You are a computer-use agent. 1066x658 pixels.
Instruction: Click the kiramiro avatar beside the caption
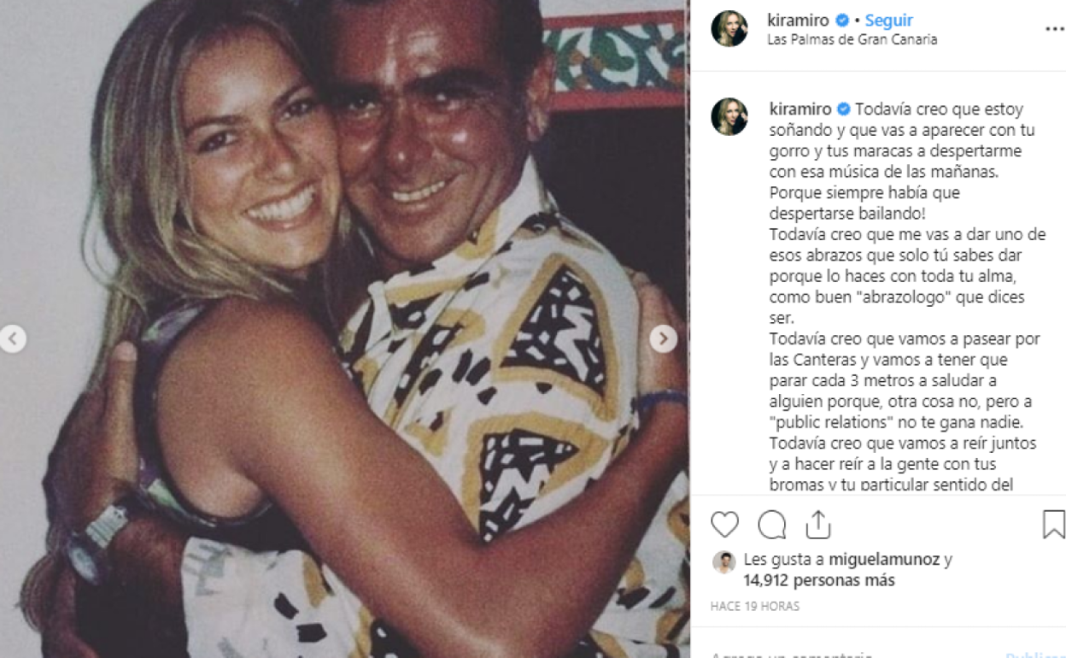(729, 117)
